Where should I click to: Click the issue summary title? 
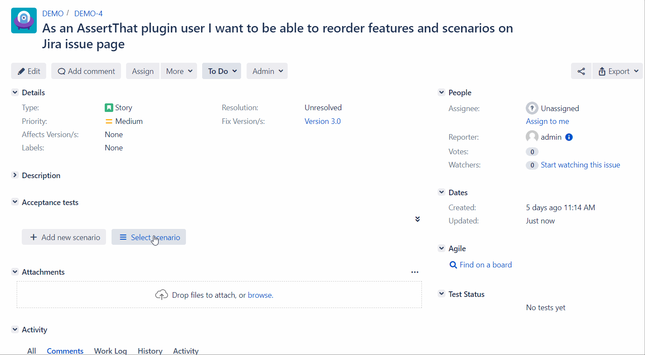277,36
